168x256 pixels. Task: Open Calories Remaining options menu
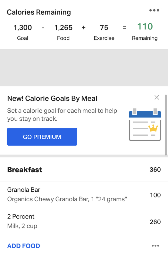pyautogui.click(x=154, y=10)
